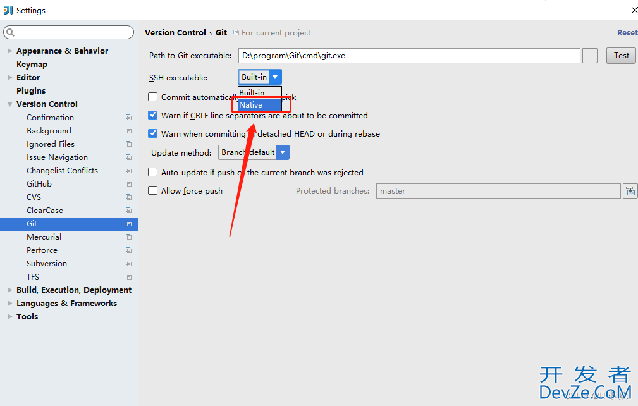Screen dimensions: 638x406
Task: Click the Version Control breadcrumb
Action: [x=175, y=32]
